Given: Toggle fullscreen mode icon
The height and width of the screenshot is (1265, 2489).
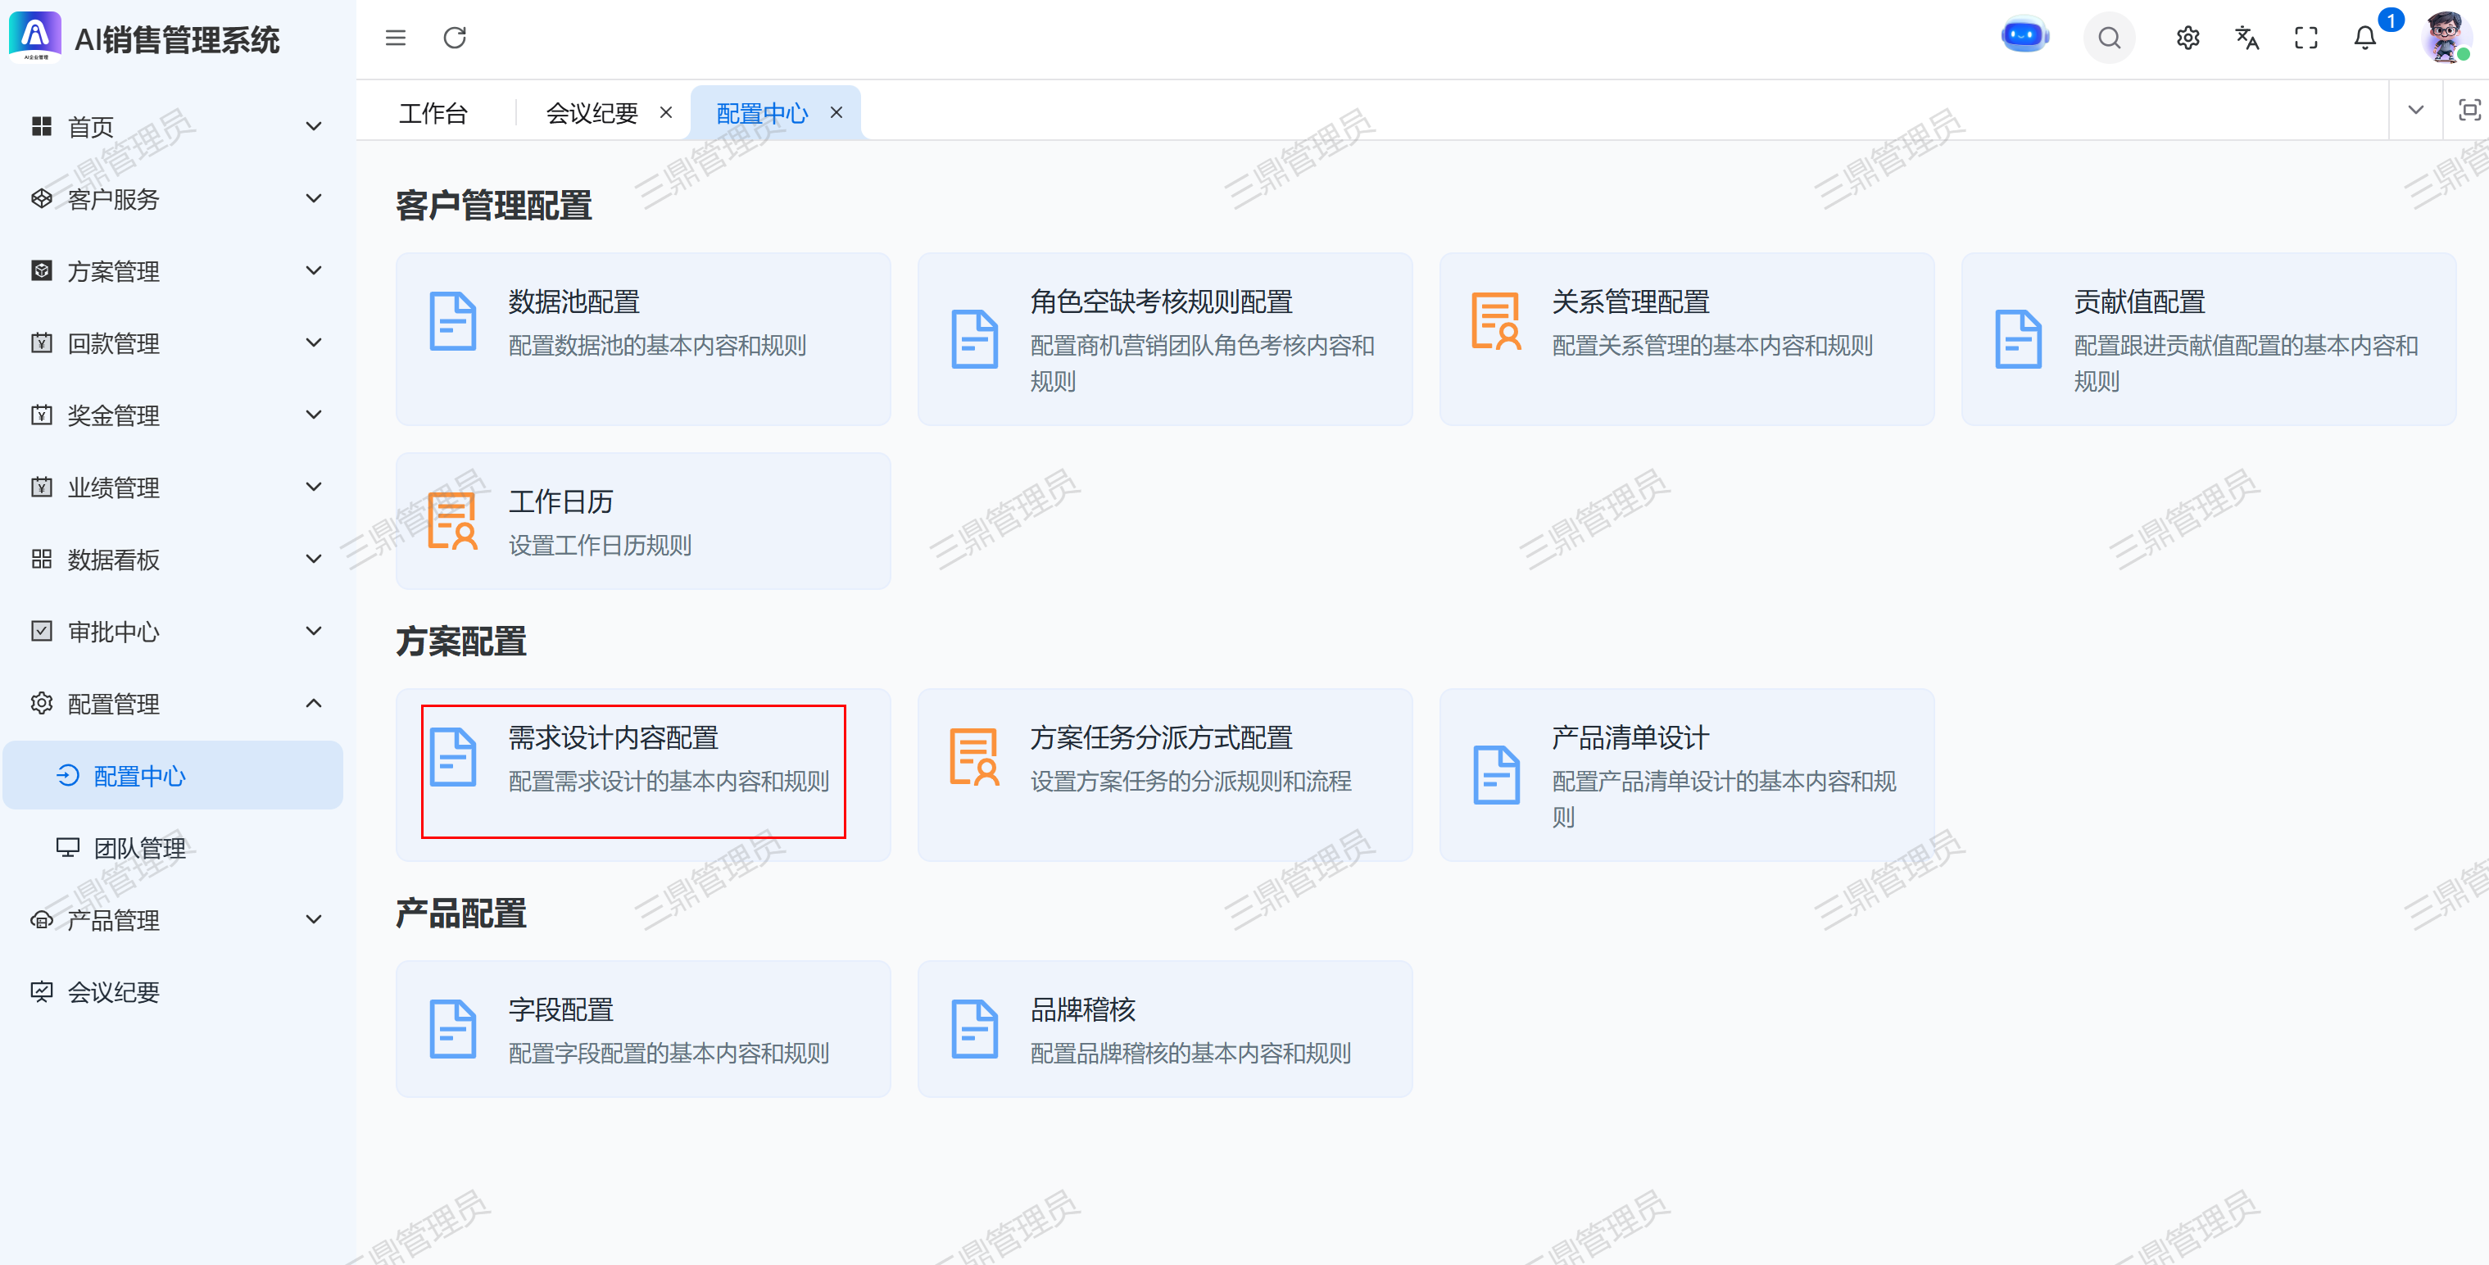Looking at the screenshot, I should pos(2305,38).
